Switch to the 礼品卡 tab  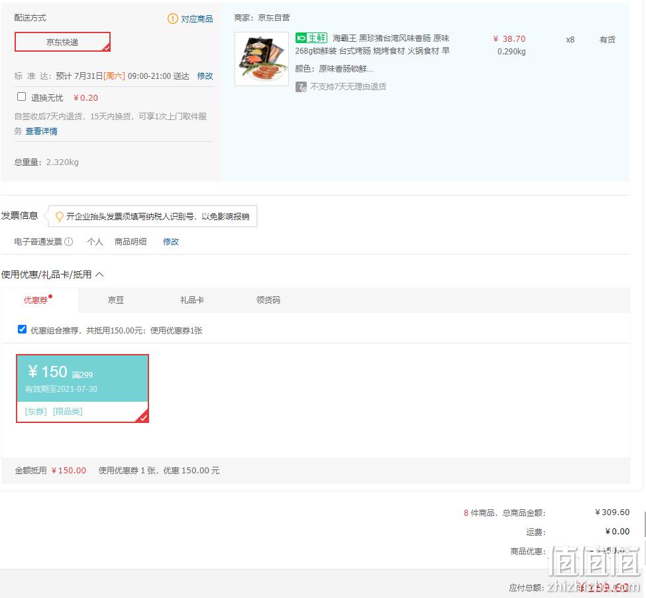(x=192, y=300)
